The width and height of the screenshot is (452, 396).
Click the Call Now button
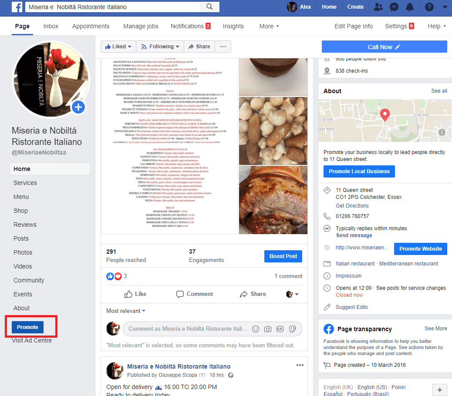point(384,47)
